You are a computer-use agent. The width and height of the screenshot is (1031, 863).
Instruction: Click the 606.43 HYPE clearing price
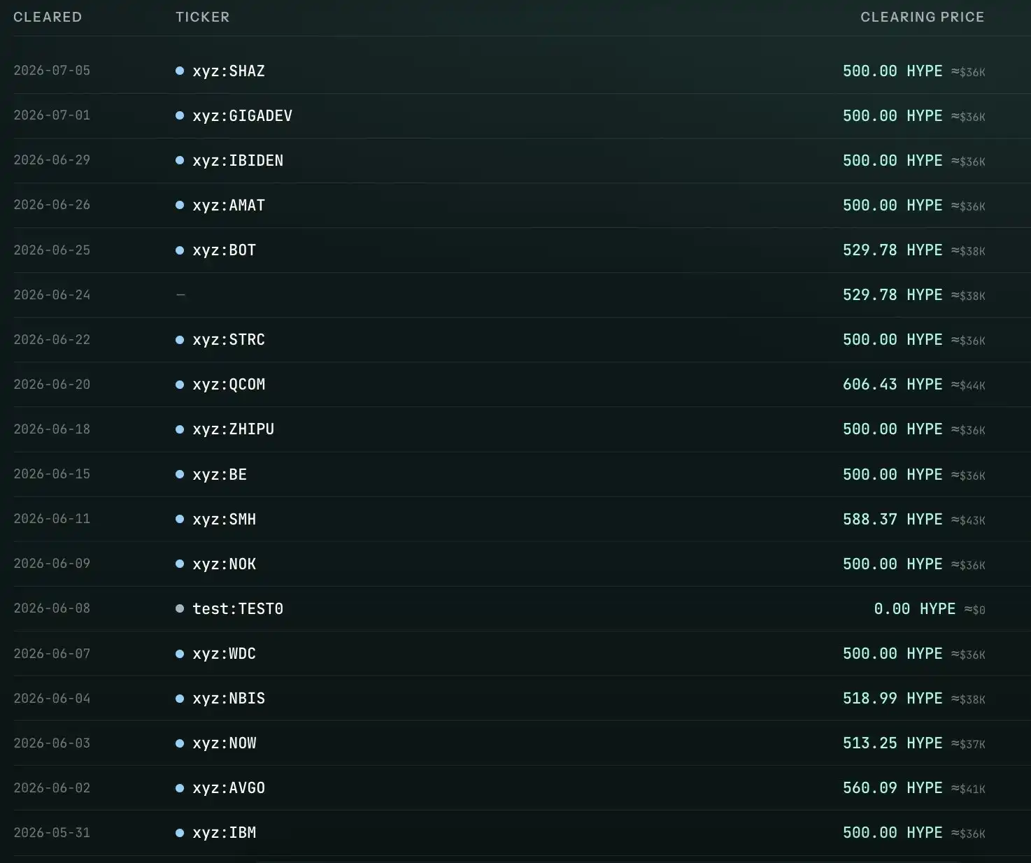tap(893, 384)
